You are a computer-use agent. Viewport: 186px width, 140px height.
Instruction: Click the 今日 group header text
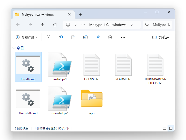click(x=20, y=48)
